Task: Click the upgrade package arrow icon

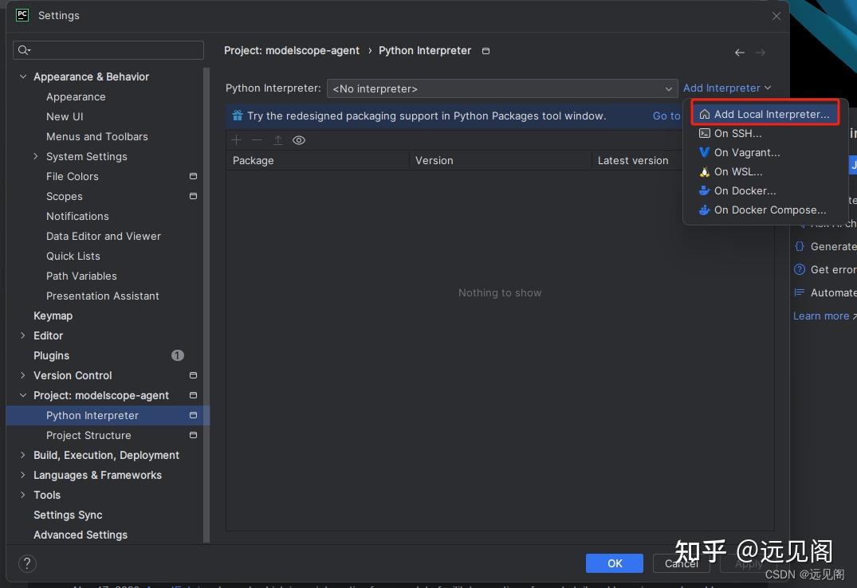Action: 277,140
